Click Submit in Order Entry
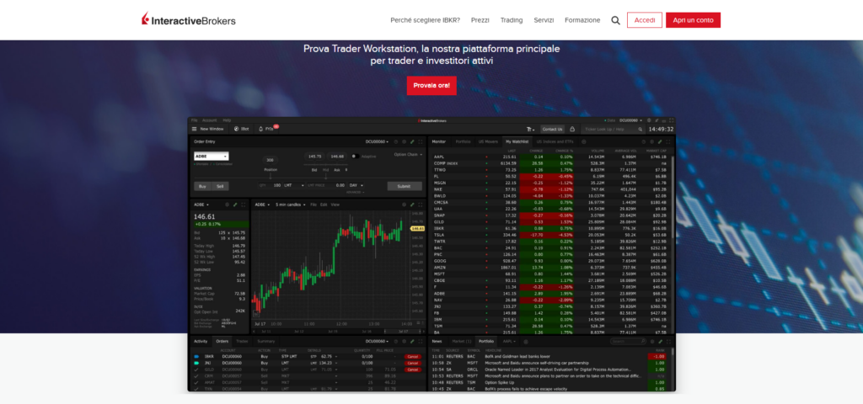This screenshot has width=863, height=404. coord(405,186)
